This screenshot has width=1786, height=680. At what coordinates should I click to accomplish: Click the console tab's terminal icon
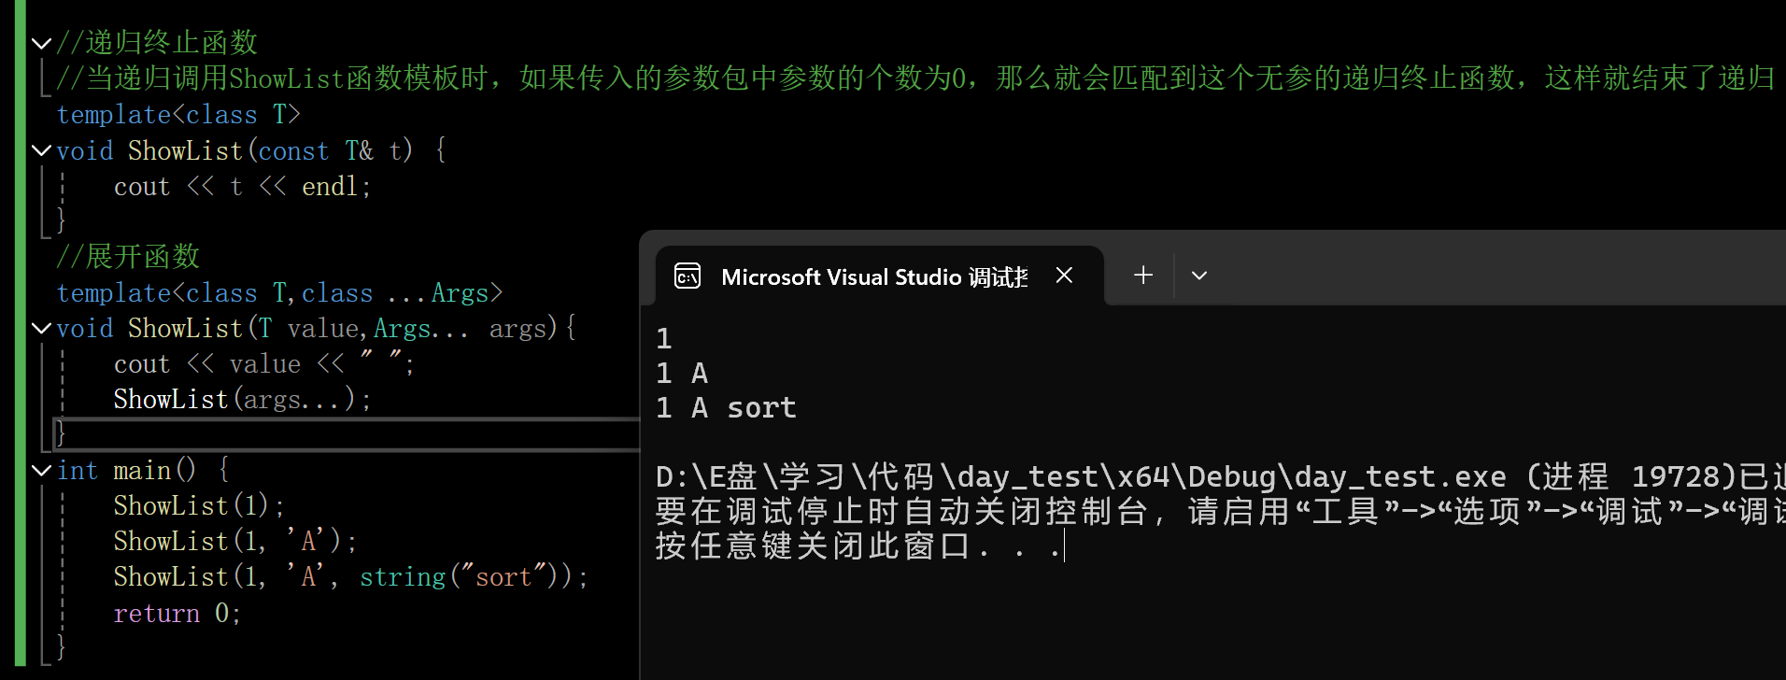pos(687,276)
